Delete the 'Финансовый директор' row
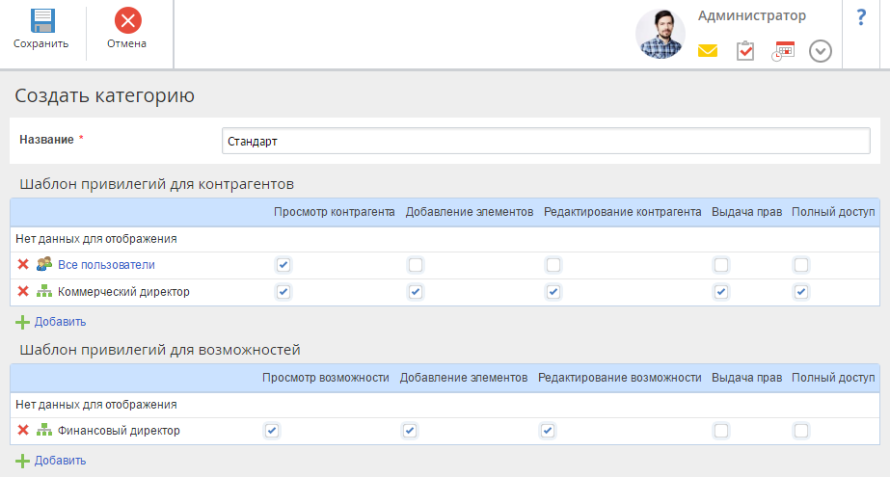This screenshot has width=890, height=477. tap(23, 431)
